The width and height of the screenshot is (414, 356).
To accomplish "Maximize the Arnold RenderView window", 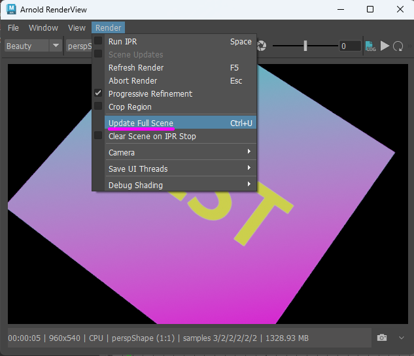I will [x=370, y=10].
